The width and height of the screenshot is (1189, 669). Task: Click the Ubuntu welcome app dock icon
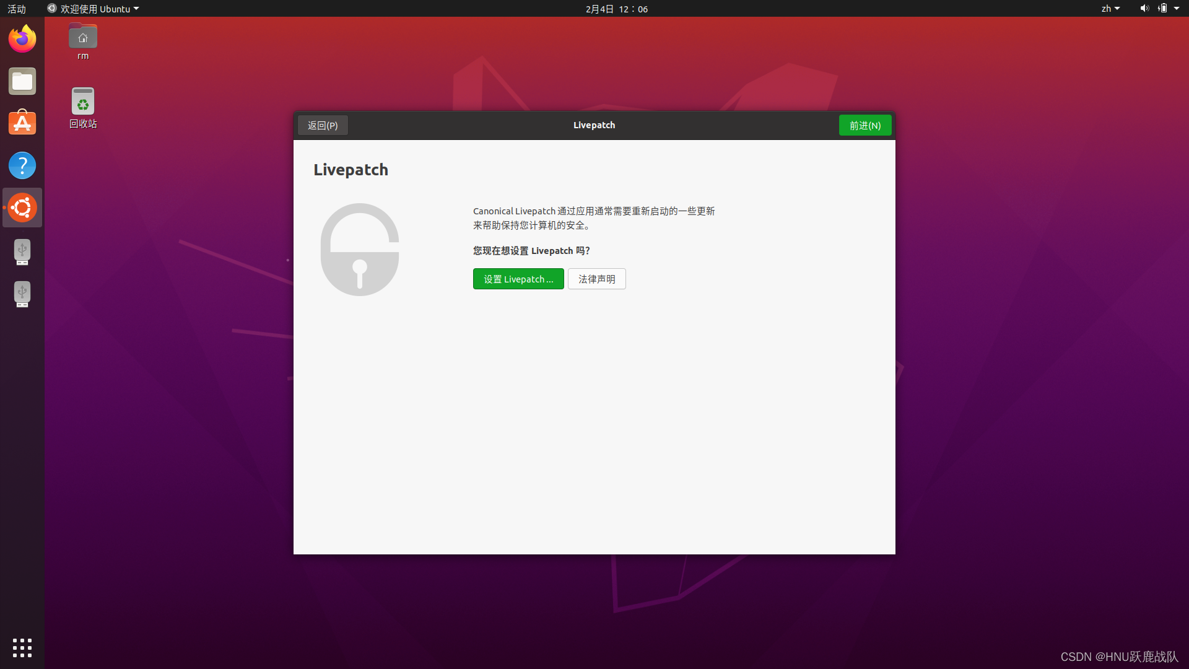tap(22, 208)
